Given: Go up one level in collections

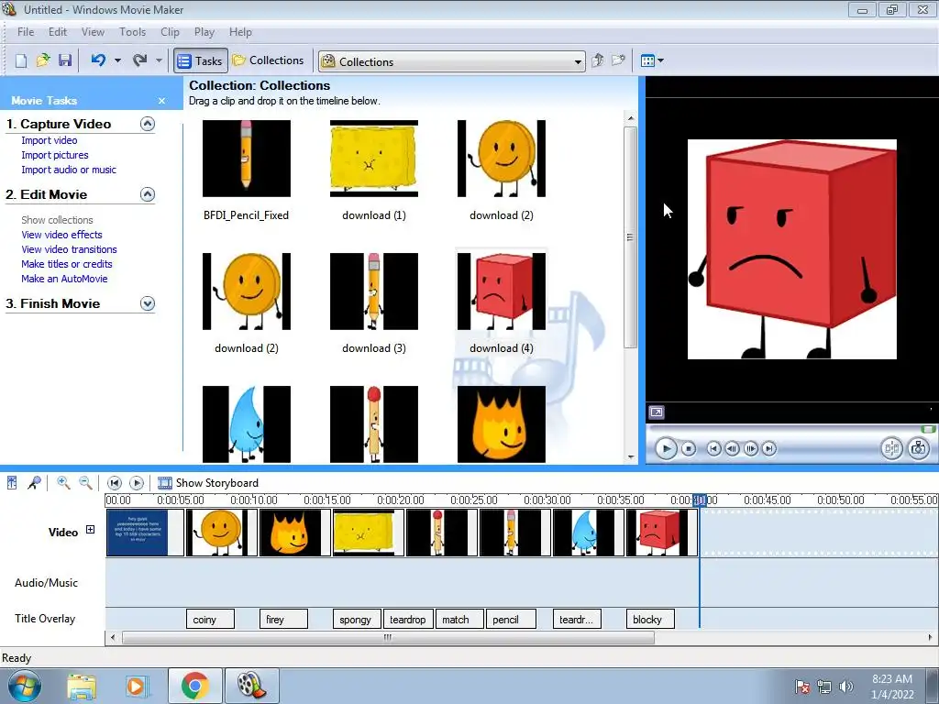Looking at the screenshot, I should pyautogui.click(x=597, y=60).
